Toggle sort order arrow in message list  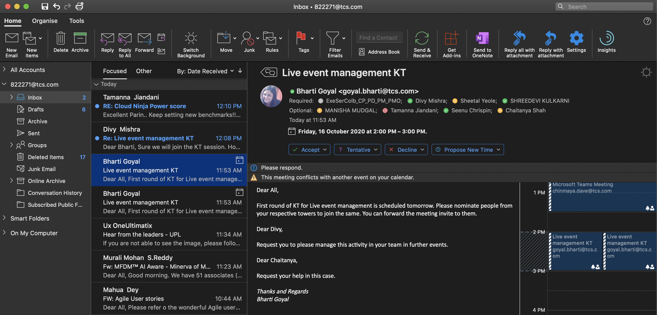240,71
